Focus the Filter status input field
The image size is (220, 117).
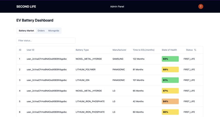[x=46, y=40]
